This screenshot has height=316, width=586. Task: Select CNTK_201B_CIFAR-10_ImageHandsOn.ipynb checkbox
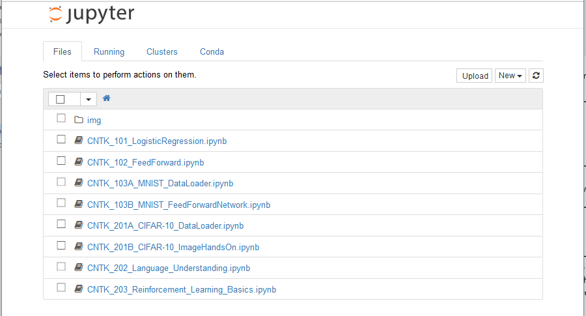coord(61,246)
